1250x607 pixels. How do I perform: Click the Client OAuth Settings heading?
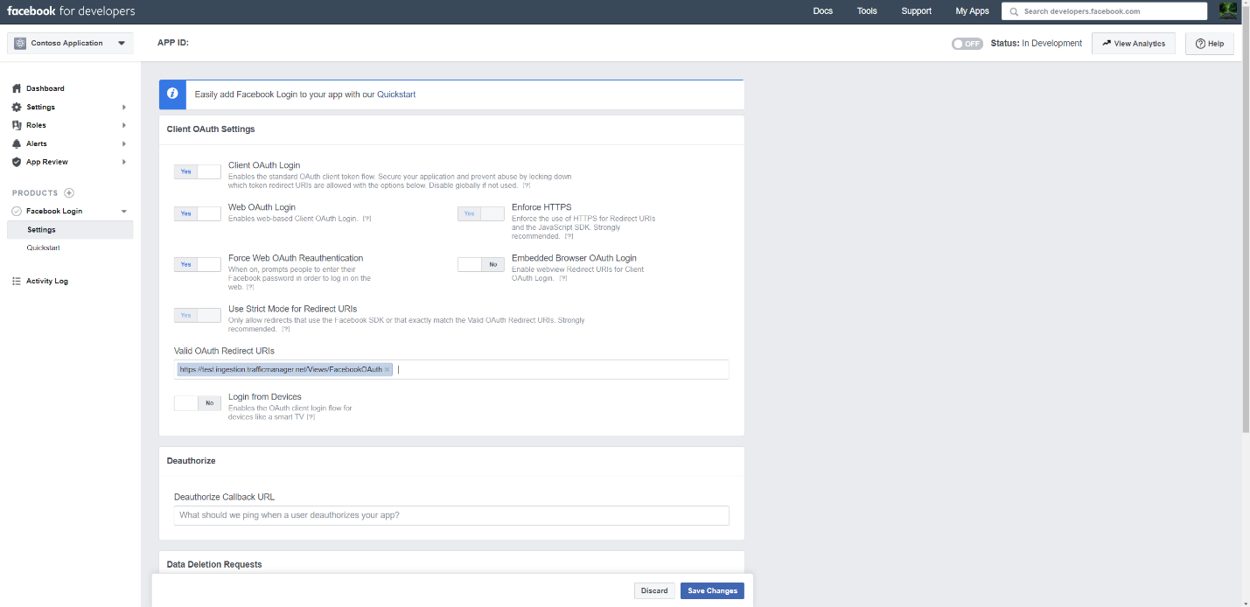pyautogui.click(x=211, y=129)
